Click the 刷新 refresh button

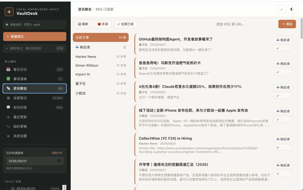tap(83, 24)
